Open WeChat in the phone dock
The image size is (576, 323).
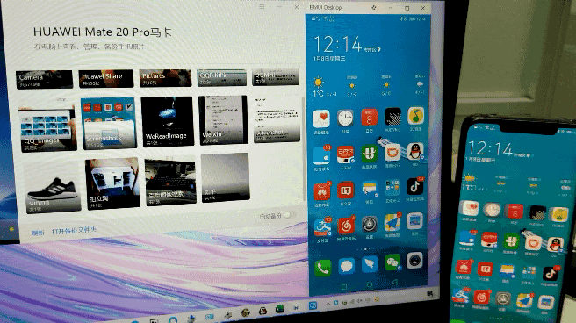392,263
